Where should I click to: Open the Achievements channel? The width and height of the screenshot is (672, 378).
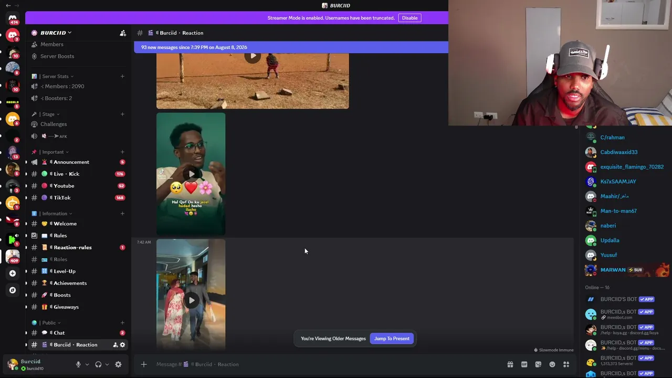[x=78, y=283]
